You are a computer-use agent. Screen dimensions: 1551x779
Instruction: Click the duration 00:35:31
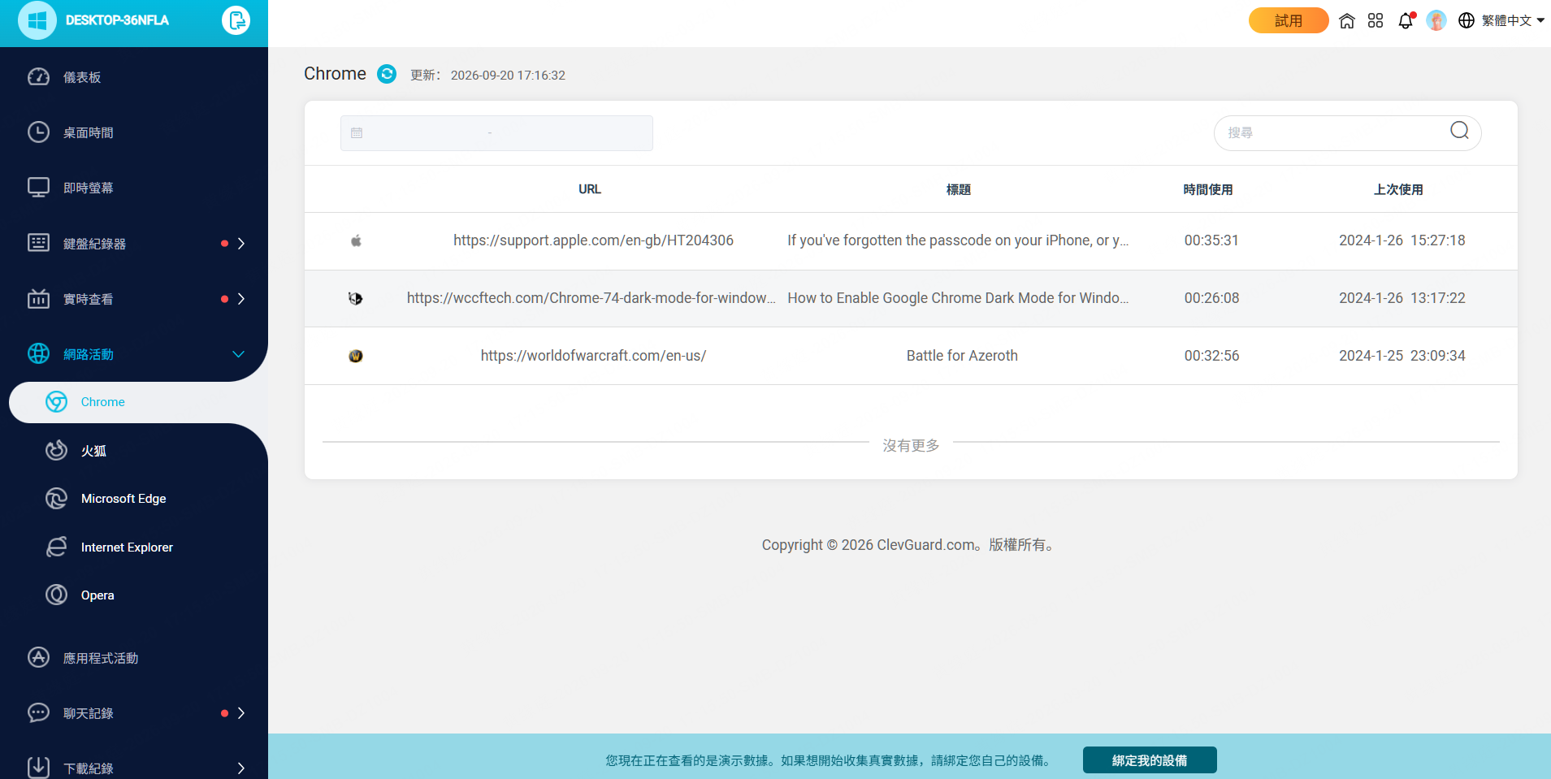1211,240
